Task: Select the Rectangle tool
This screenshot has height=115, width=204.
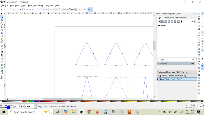Action: click(x=2, y=30)
